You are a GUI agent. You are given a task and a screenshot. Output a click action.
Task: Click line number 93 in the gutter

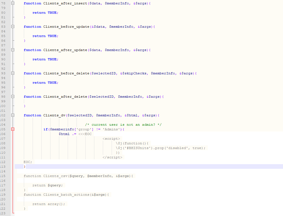tap(3, 73)
